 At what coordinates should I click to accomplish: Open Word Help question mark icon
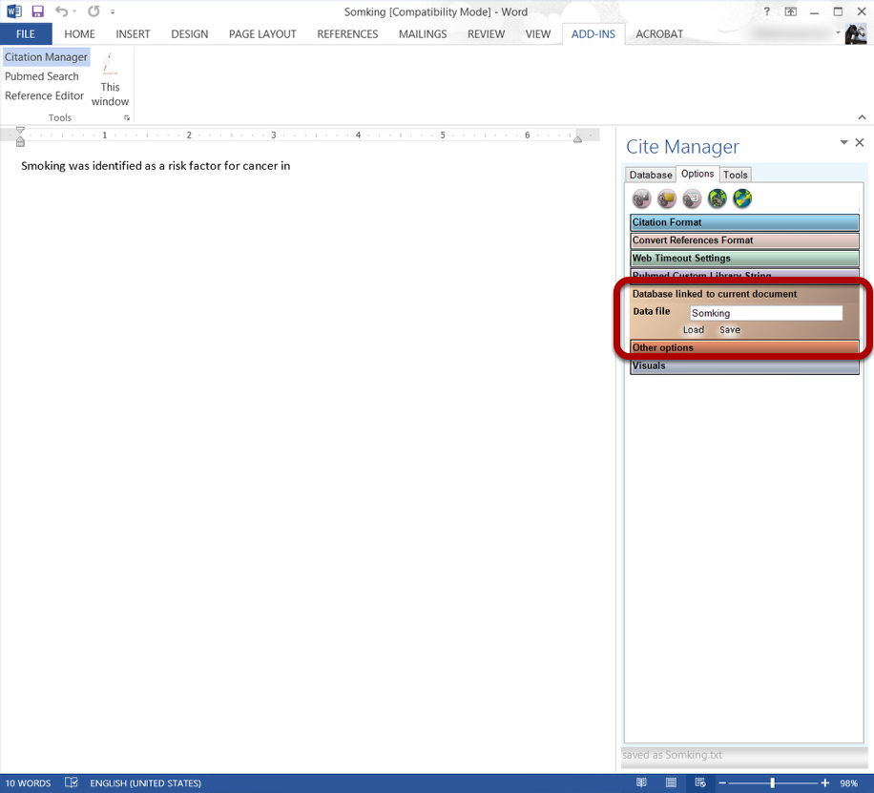[x=766, y=11]
